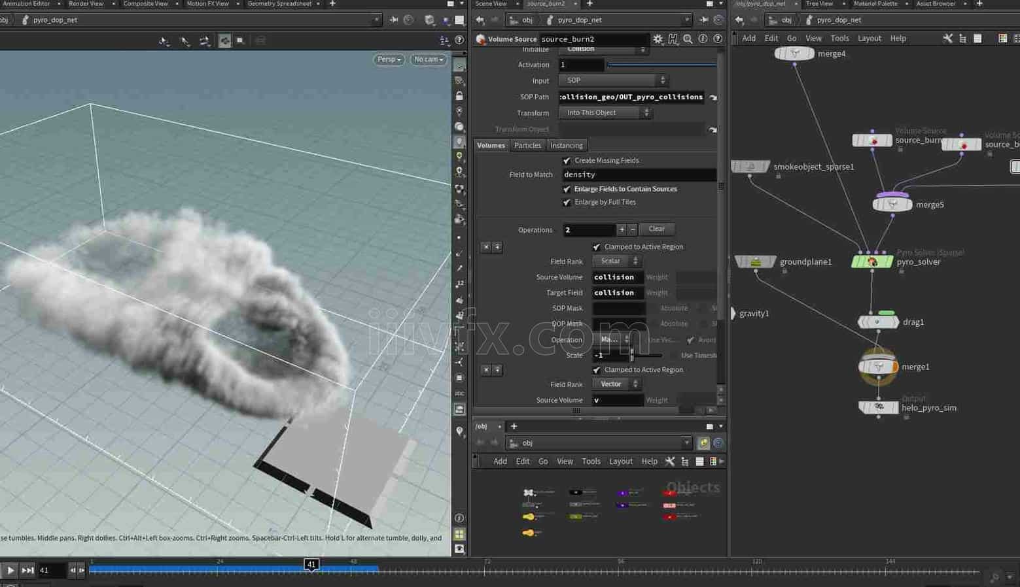Click the wrench icon in lower obj network toolbar
The image size is (1020, 587).
coord(670,461)
